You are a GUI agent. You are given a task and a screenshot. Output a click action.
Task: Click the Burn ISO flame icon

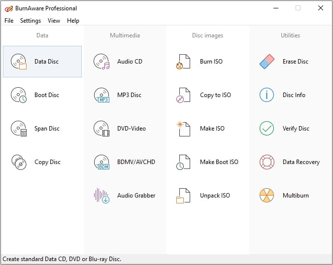coord(183,62)
